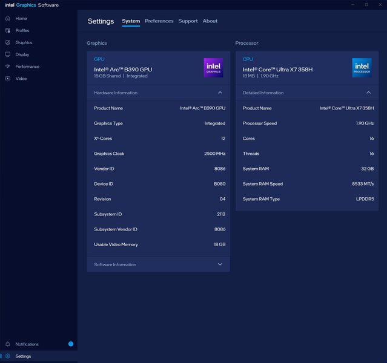Click the purple Intel Graphics logo badge
Screen dimensions: 387x363
[x=213, y=68]
